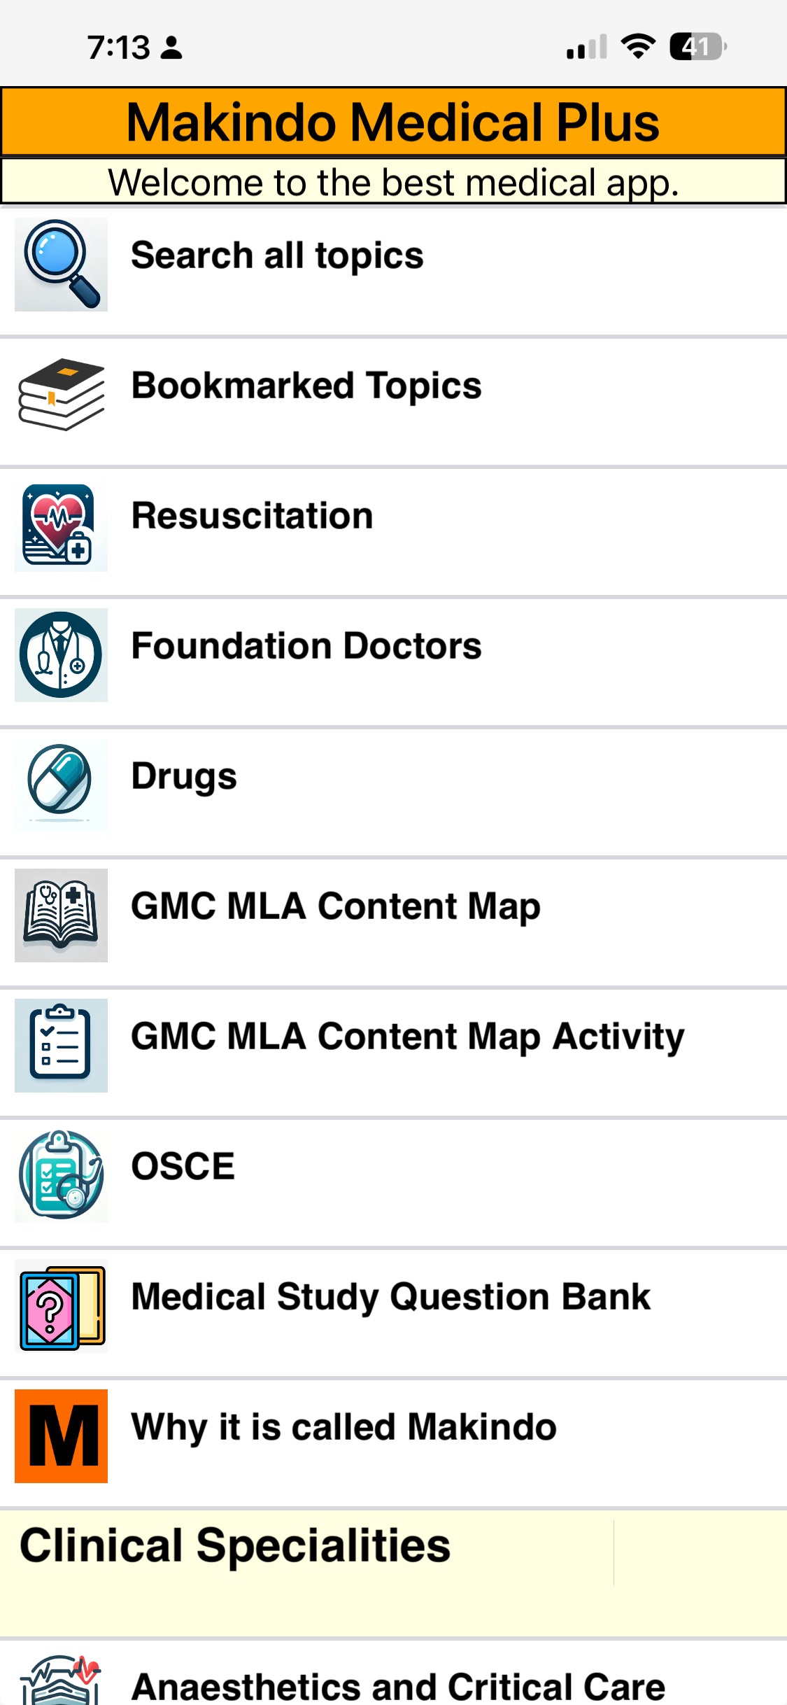Viewport: 787px width, 1705px height.
Task: Select the Medical Study Question Bank icon
Action: point(61,1306)
